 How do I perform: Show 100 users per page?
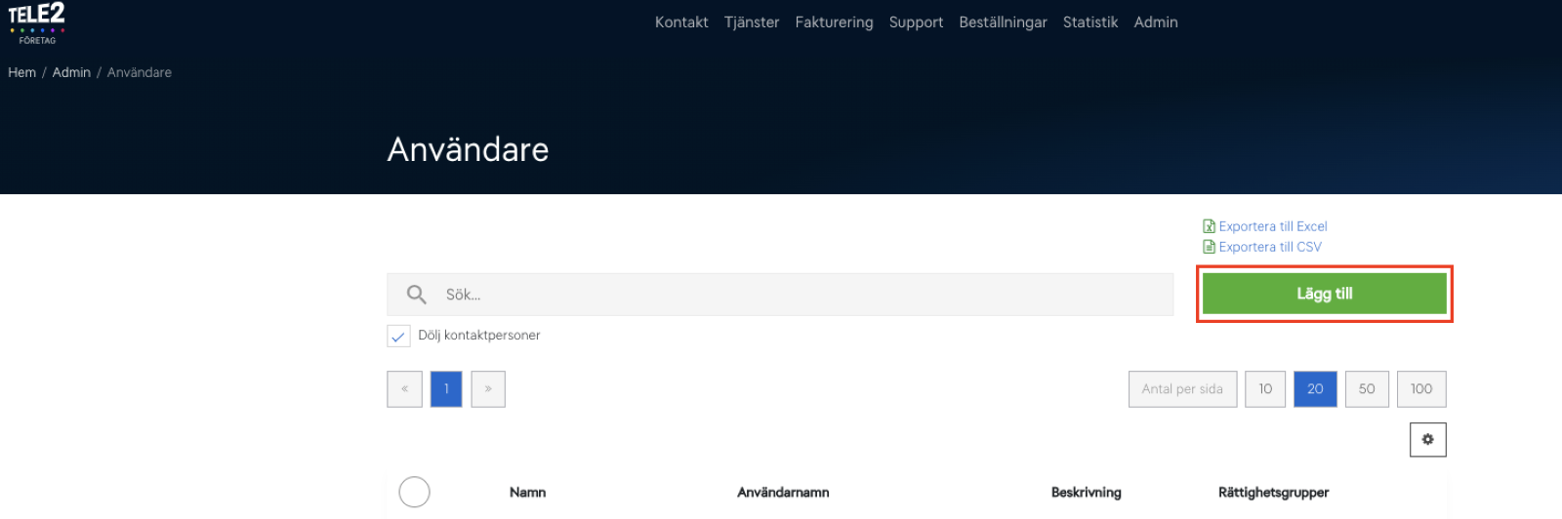[1421, 388]
